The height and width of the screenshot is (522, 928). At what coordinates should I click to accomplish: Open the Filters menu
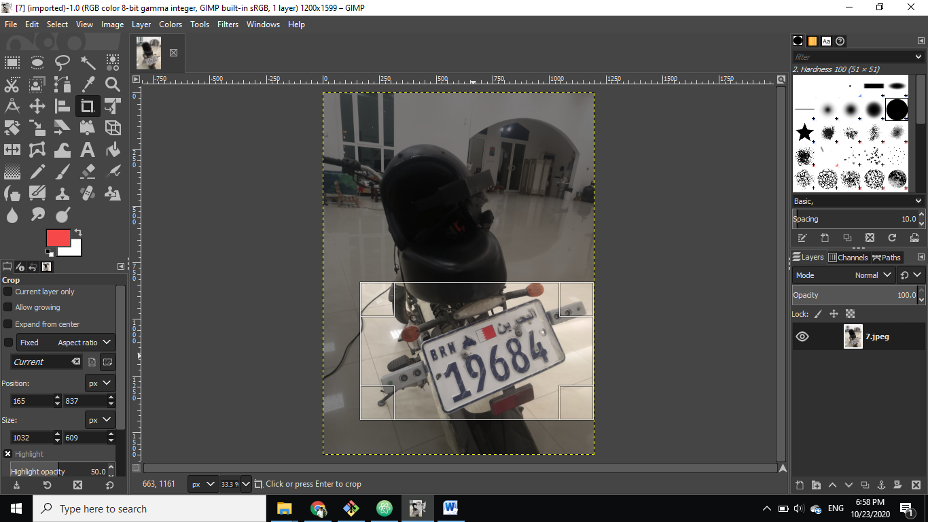point(228,24)
